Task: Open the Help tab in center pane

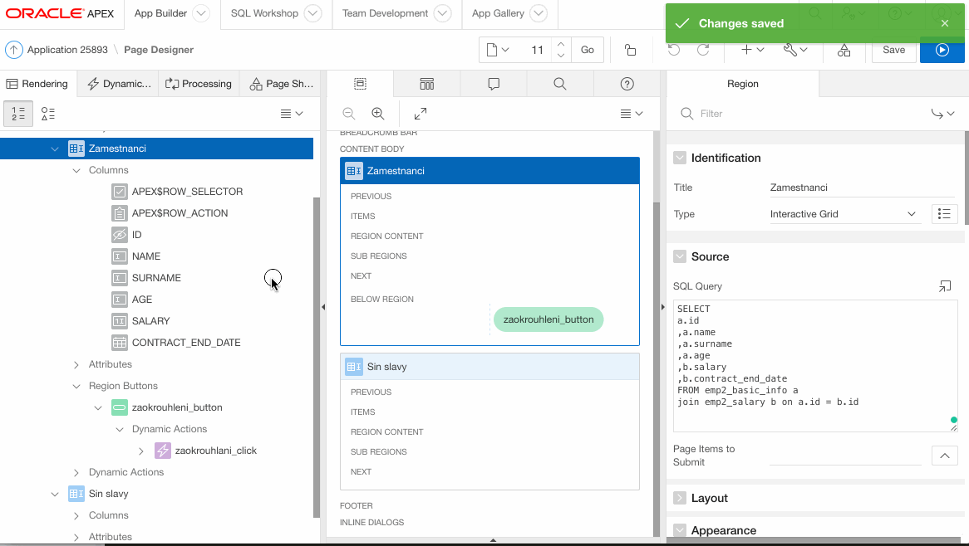Action: tap(627, 84)
